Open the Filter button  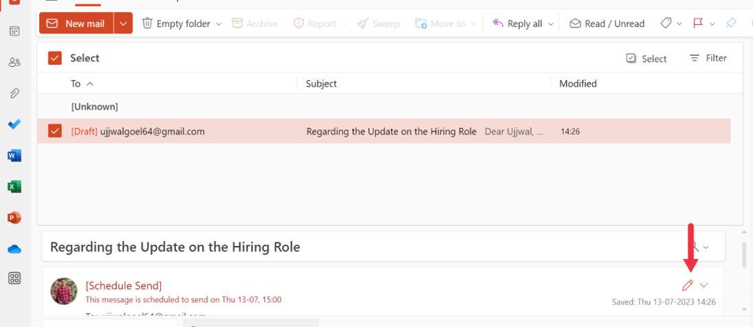tap(708, 58)
